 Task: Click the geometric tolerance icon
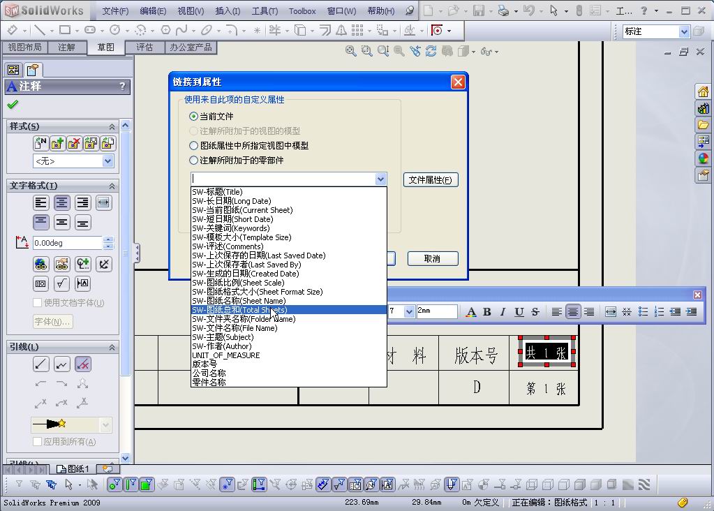tap(41, 283)
